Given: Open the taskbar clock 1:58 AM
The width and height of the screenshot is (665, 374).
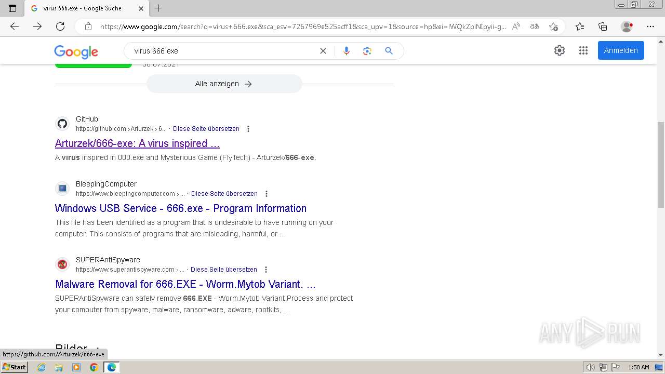Looking at the screenshot, I should (639, 367).
